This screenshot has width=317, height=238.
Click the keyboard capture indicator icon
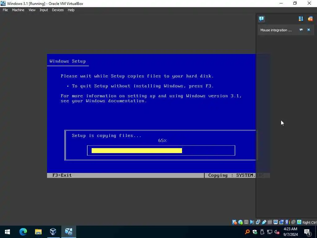tap(299, 222)
